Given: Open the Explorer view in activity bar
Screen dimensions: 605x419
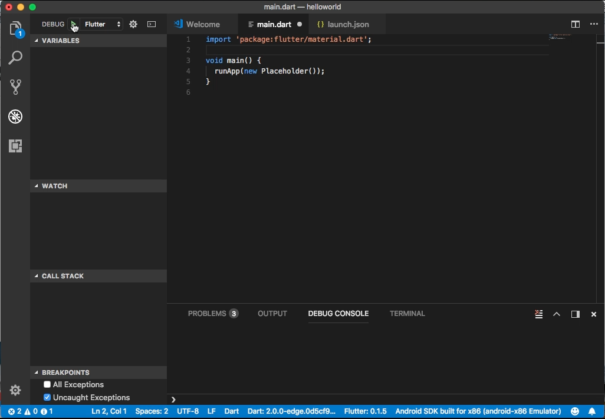Looking at the screenshot, I should coord(15,29).
